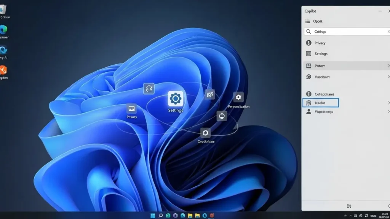Select the Cotepbhamt list entry

pyautogui.click(x=324, y=94)
